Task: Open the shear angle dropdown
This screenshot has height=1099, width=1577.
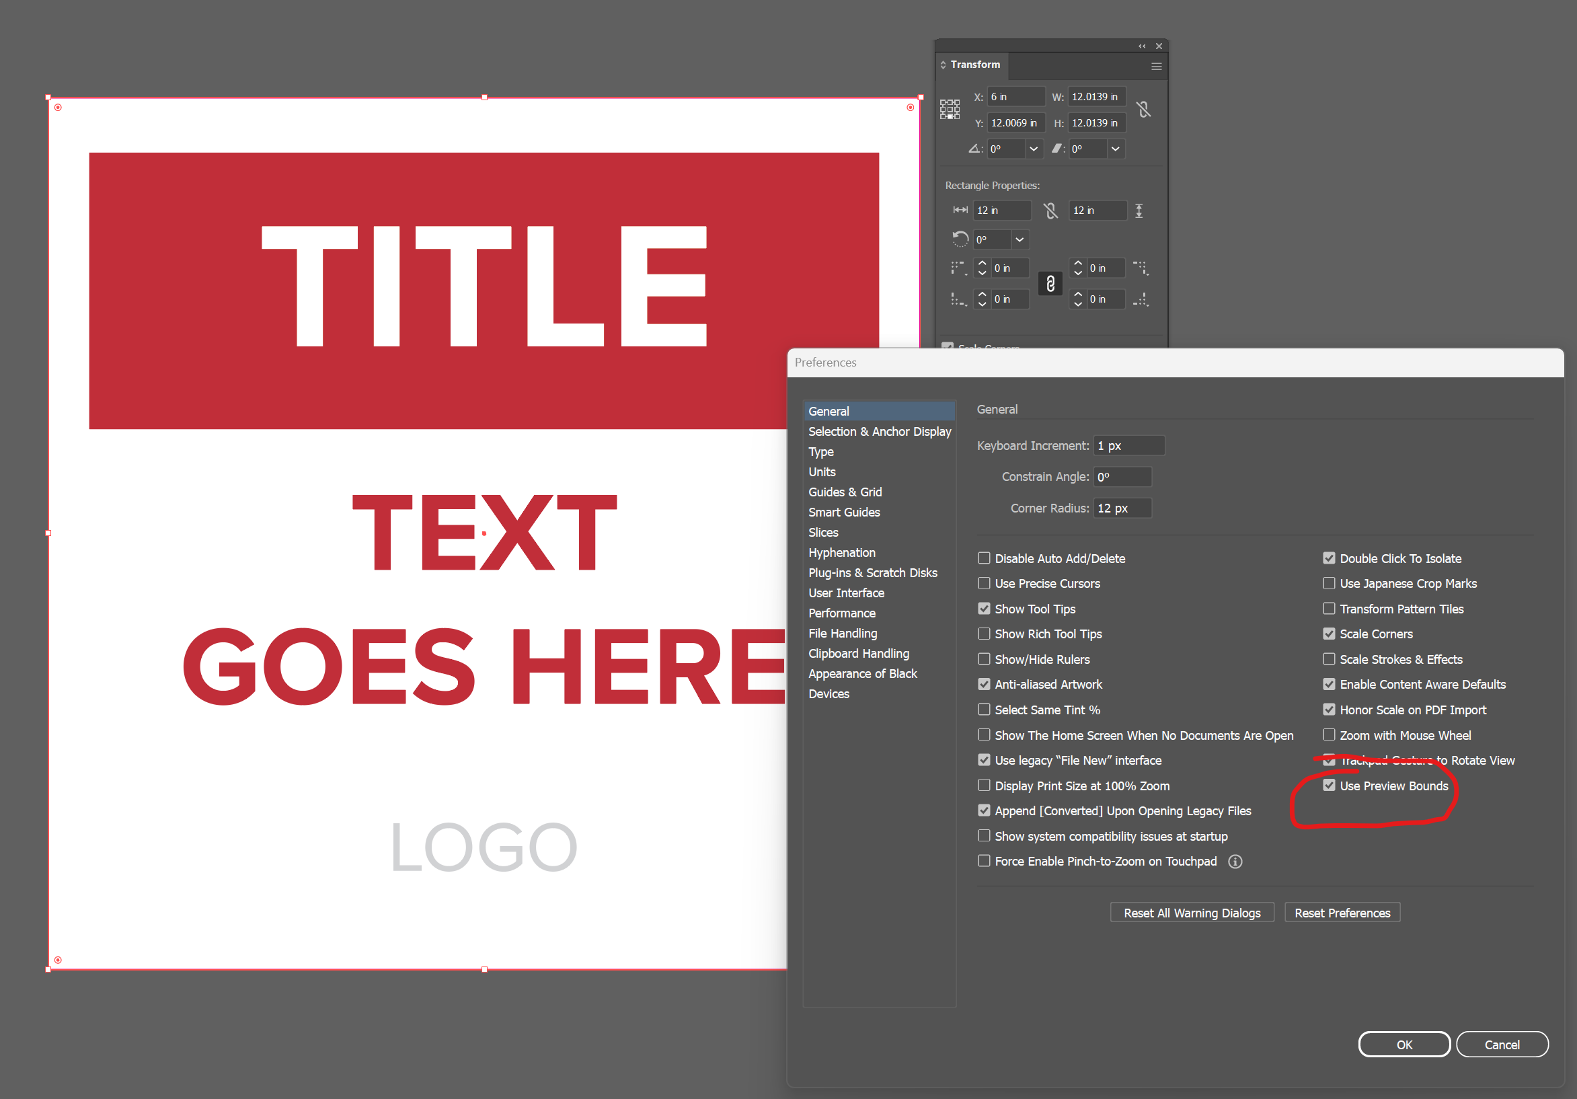Action: click(x=1116, y=149)
